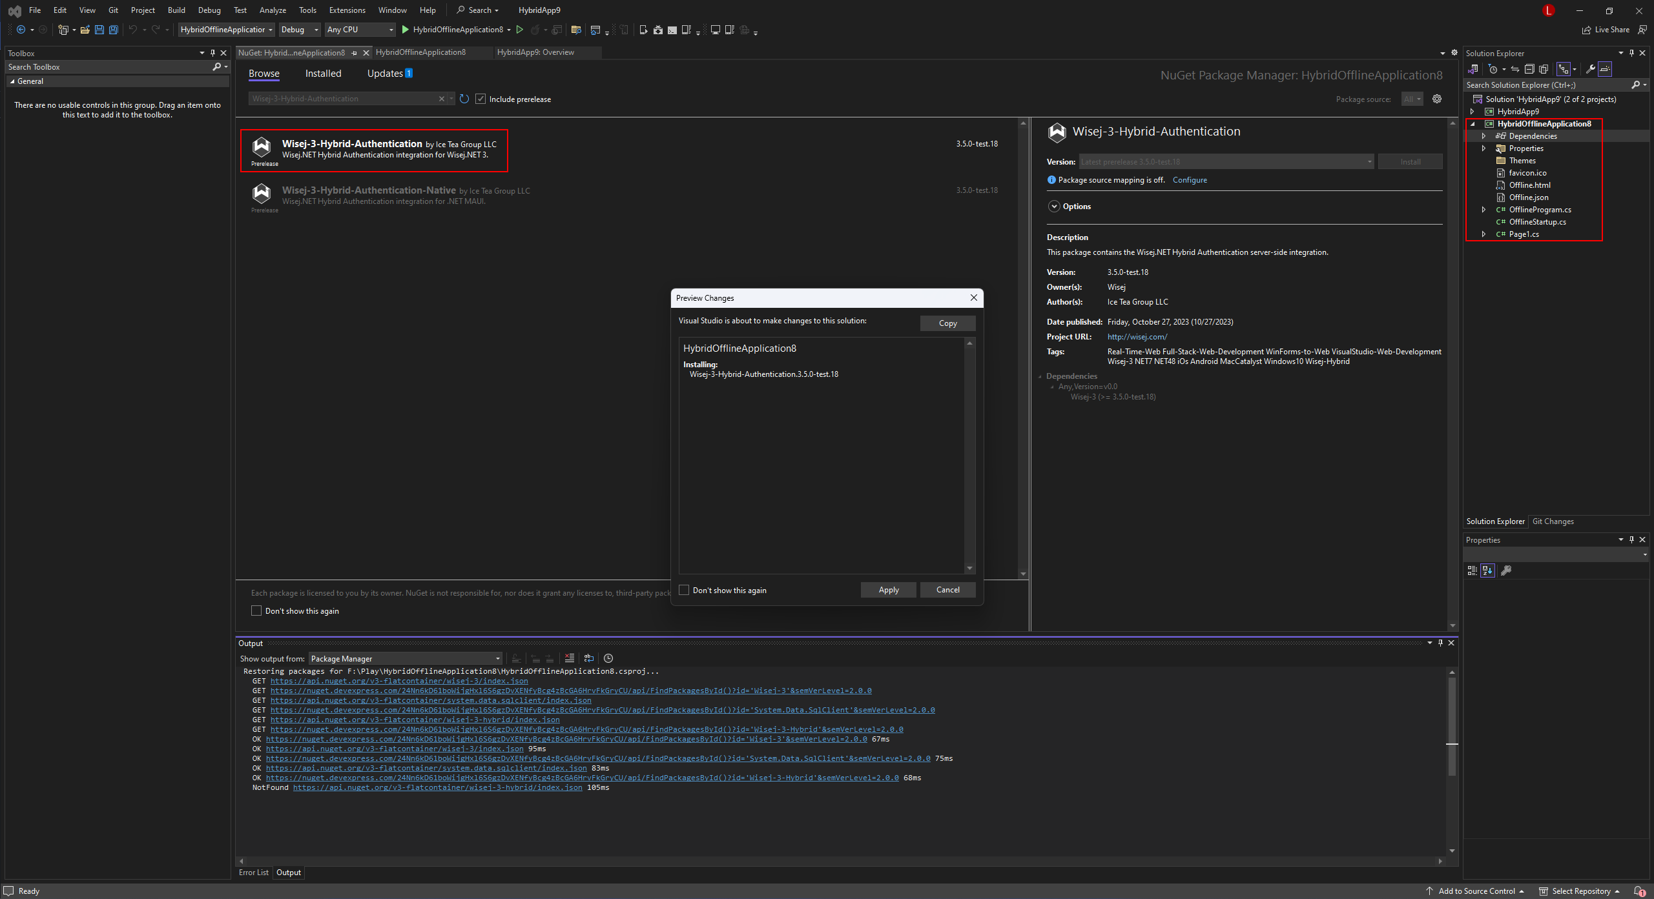Viewport: 1654px width, 899px height.
Task: Toggle timestamps clock icon in Output panel
Action: [x=608, y=658]
